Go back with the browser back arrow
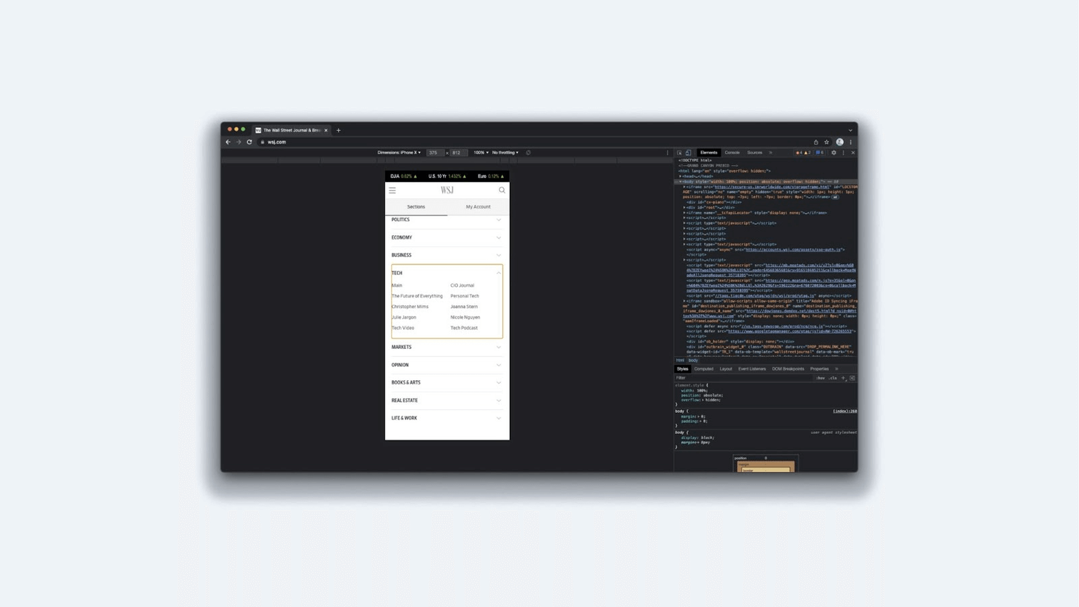The height and width of the screenshot is (607, 1079). coord(228,142)
